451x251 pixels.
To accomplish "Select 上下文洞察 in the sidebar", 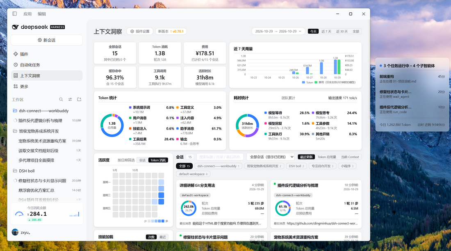I will pos(47,76).
